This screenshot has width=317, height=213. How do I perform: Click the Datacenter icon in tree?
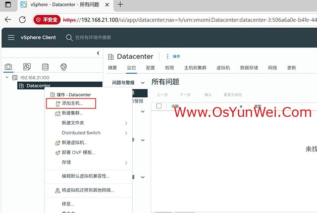[21, 86]
